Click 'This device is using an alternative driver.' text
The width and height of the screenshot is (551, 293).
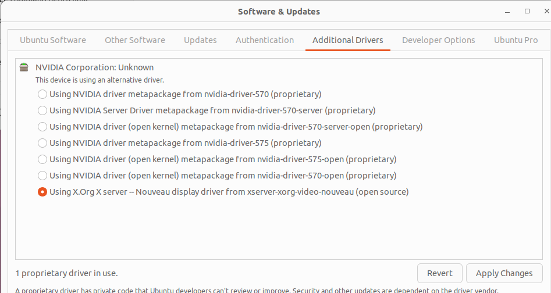100,80
